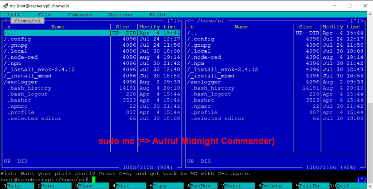The image size is (373, 189).
Task: Select .npmrc file in left panel
Action: point(92,106)
